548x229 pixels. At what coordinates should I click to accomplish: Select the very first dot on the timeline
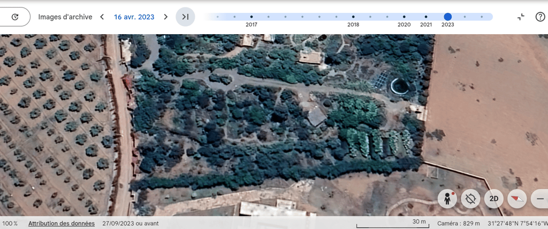pyautogui.click(x=217, y=17)
